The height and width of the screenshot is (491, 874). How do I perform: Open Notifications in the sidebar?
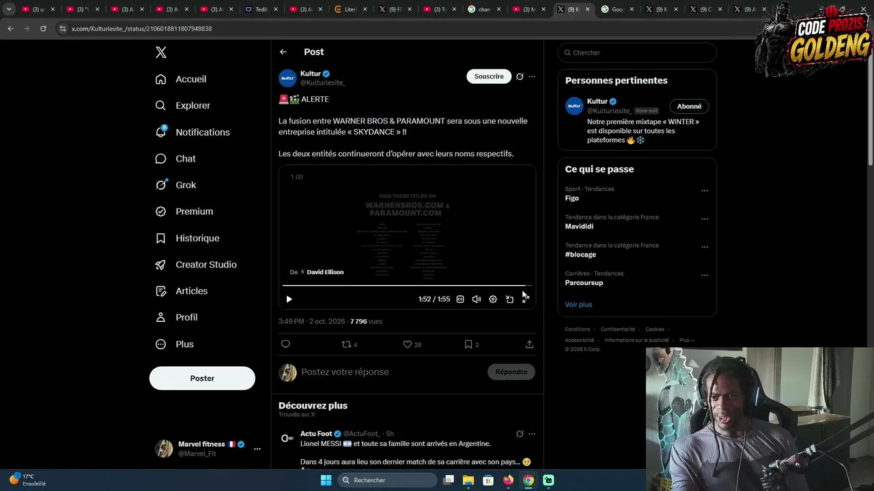coord(193,132)
